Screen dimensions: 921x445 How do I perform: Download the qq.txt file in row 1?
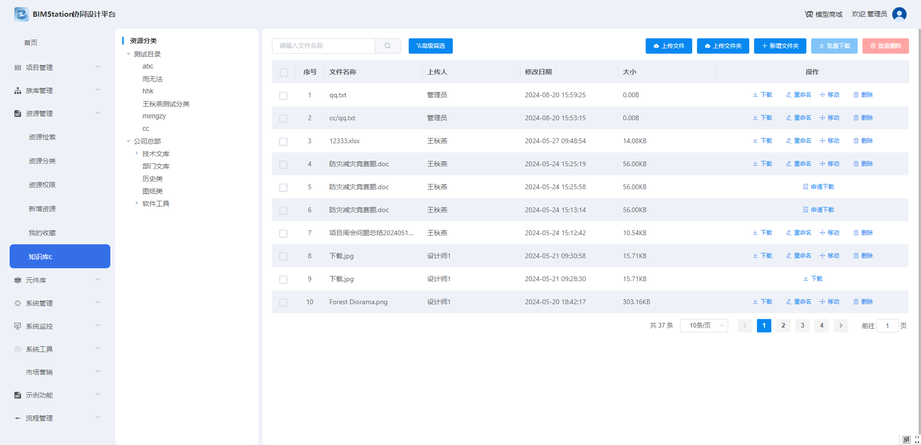[x=762, y=95]
